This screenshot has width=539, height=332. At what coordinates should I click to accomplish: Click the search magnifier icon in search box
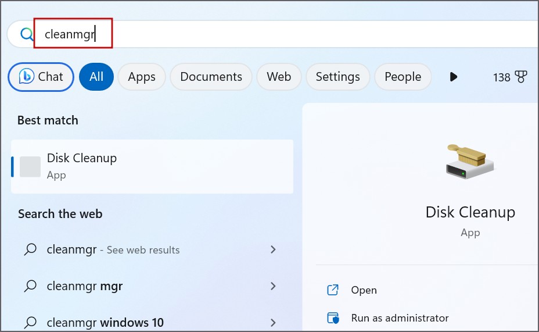click(x=27, y=35)
